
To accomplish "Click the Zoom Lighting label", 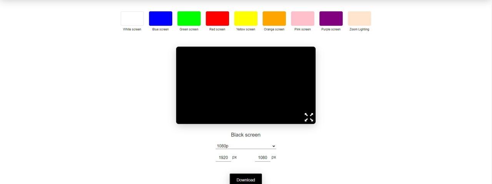I will 359,30.
